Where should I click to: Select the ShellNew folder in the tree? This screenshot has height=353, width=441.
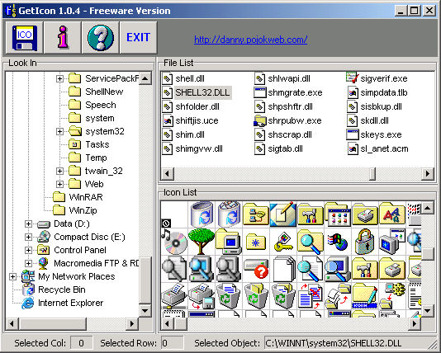click(96, 92)
